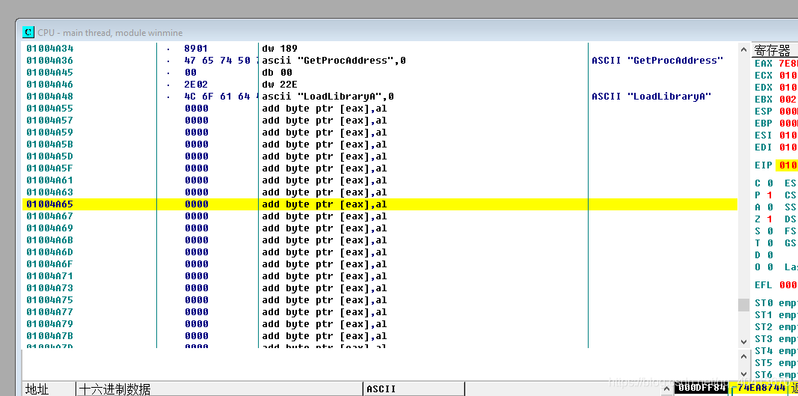798x396 pixels.
Task: Select address 01004A55 row
Action: pos(50,109)
